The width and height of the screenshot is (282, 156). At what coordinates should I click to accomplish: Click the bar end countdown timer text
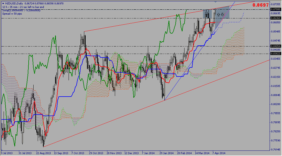point(23,7)
